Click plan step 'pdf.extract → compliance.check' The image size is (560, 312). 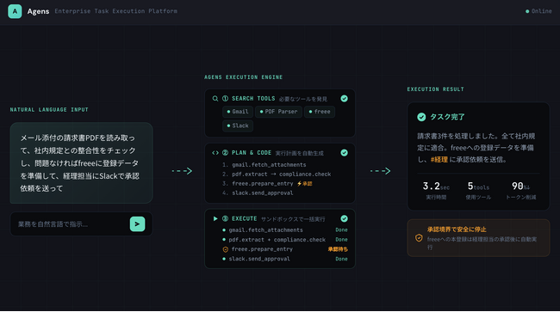[281, 174]
